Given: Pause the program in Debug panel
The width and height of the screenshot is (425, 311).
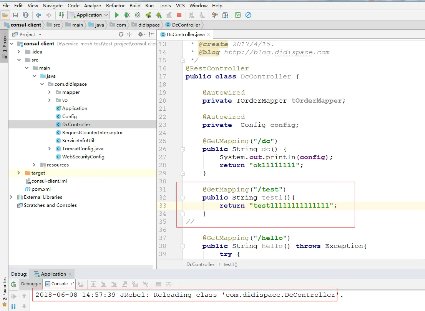Looking at the screenshot, I should click(13, 306).
